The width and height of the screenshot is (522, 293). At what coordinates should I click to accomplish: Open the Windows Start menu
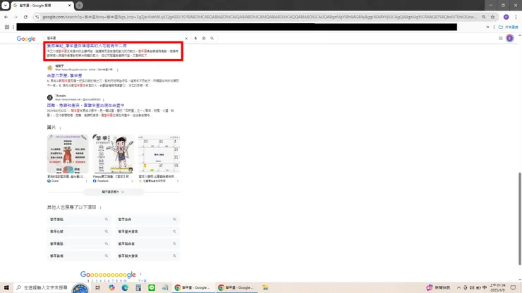[x=6, y=287]
